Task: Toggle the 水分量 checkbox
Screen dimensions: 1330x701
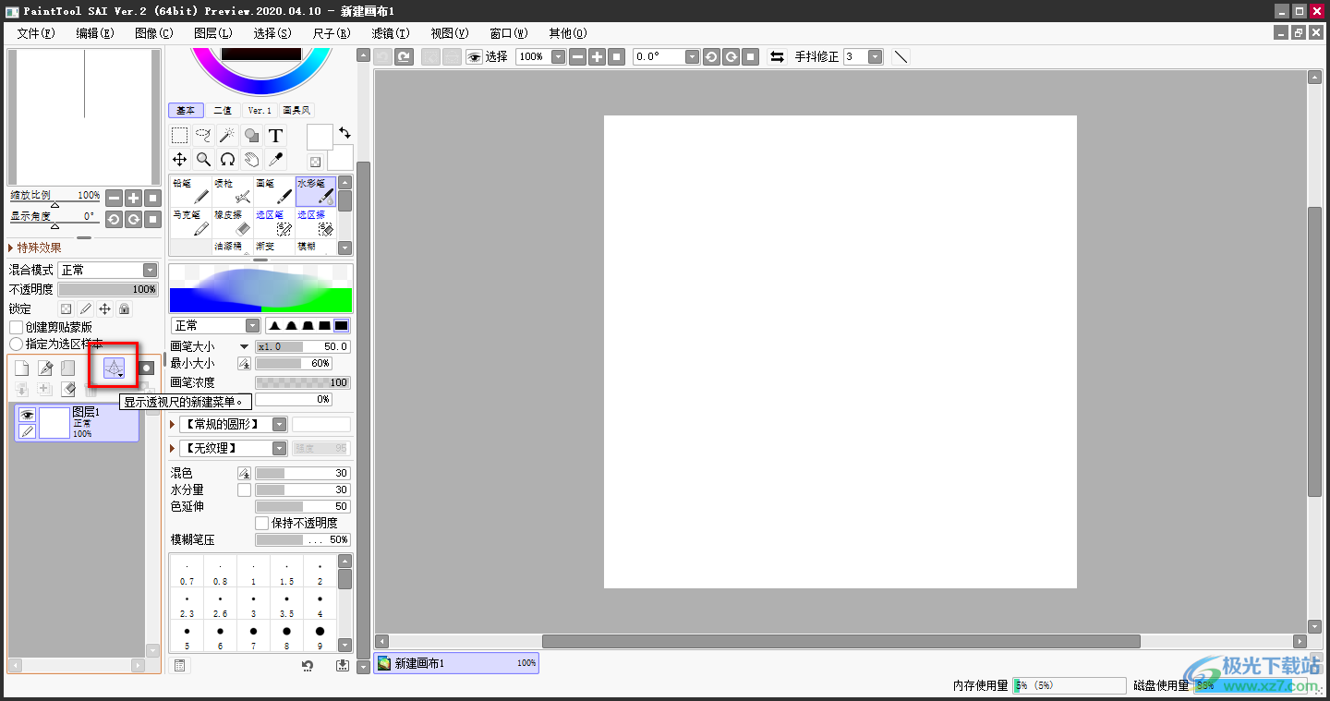Action: tap(244, 489)
